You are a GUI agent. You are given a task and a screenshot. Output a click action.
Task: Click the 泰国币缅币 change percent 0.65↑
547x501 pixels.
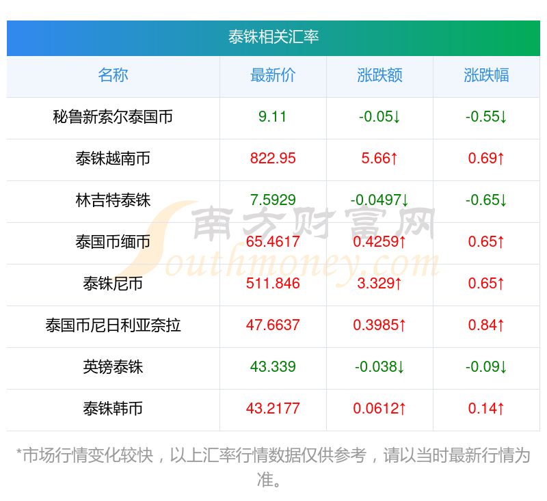pos(486,241)
